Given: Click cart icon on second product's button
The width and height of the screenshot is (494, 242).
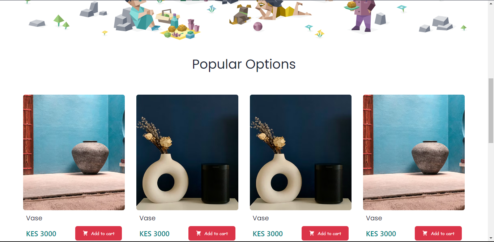Looking at the screenshot, I should point(199,233).
